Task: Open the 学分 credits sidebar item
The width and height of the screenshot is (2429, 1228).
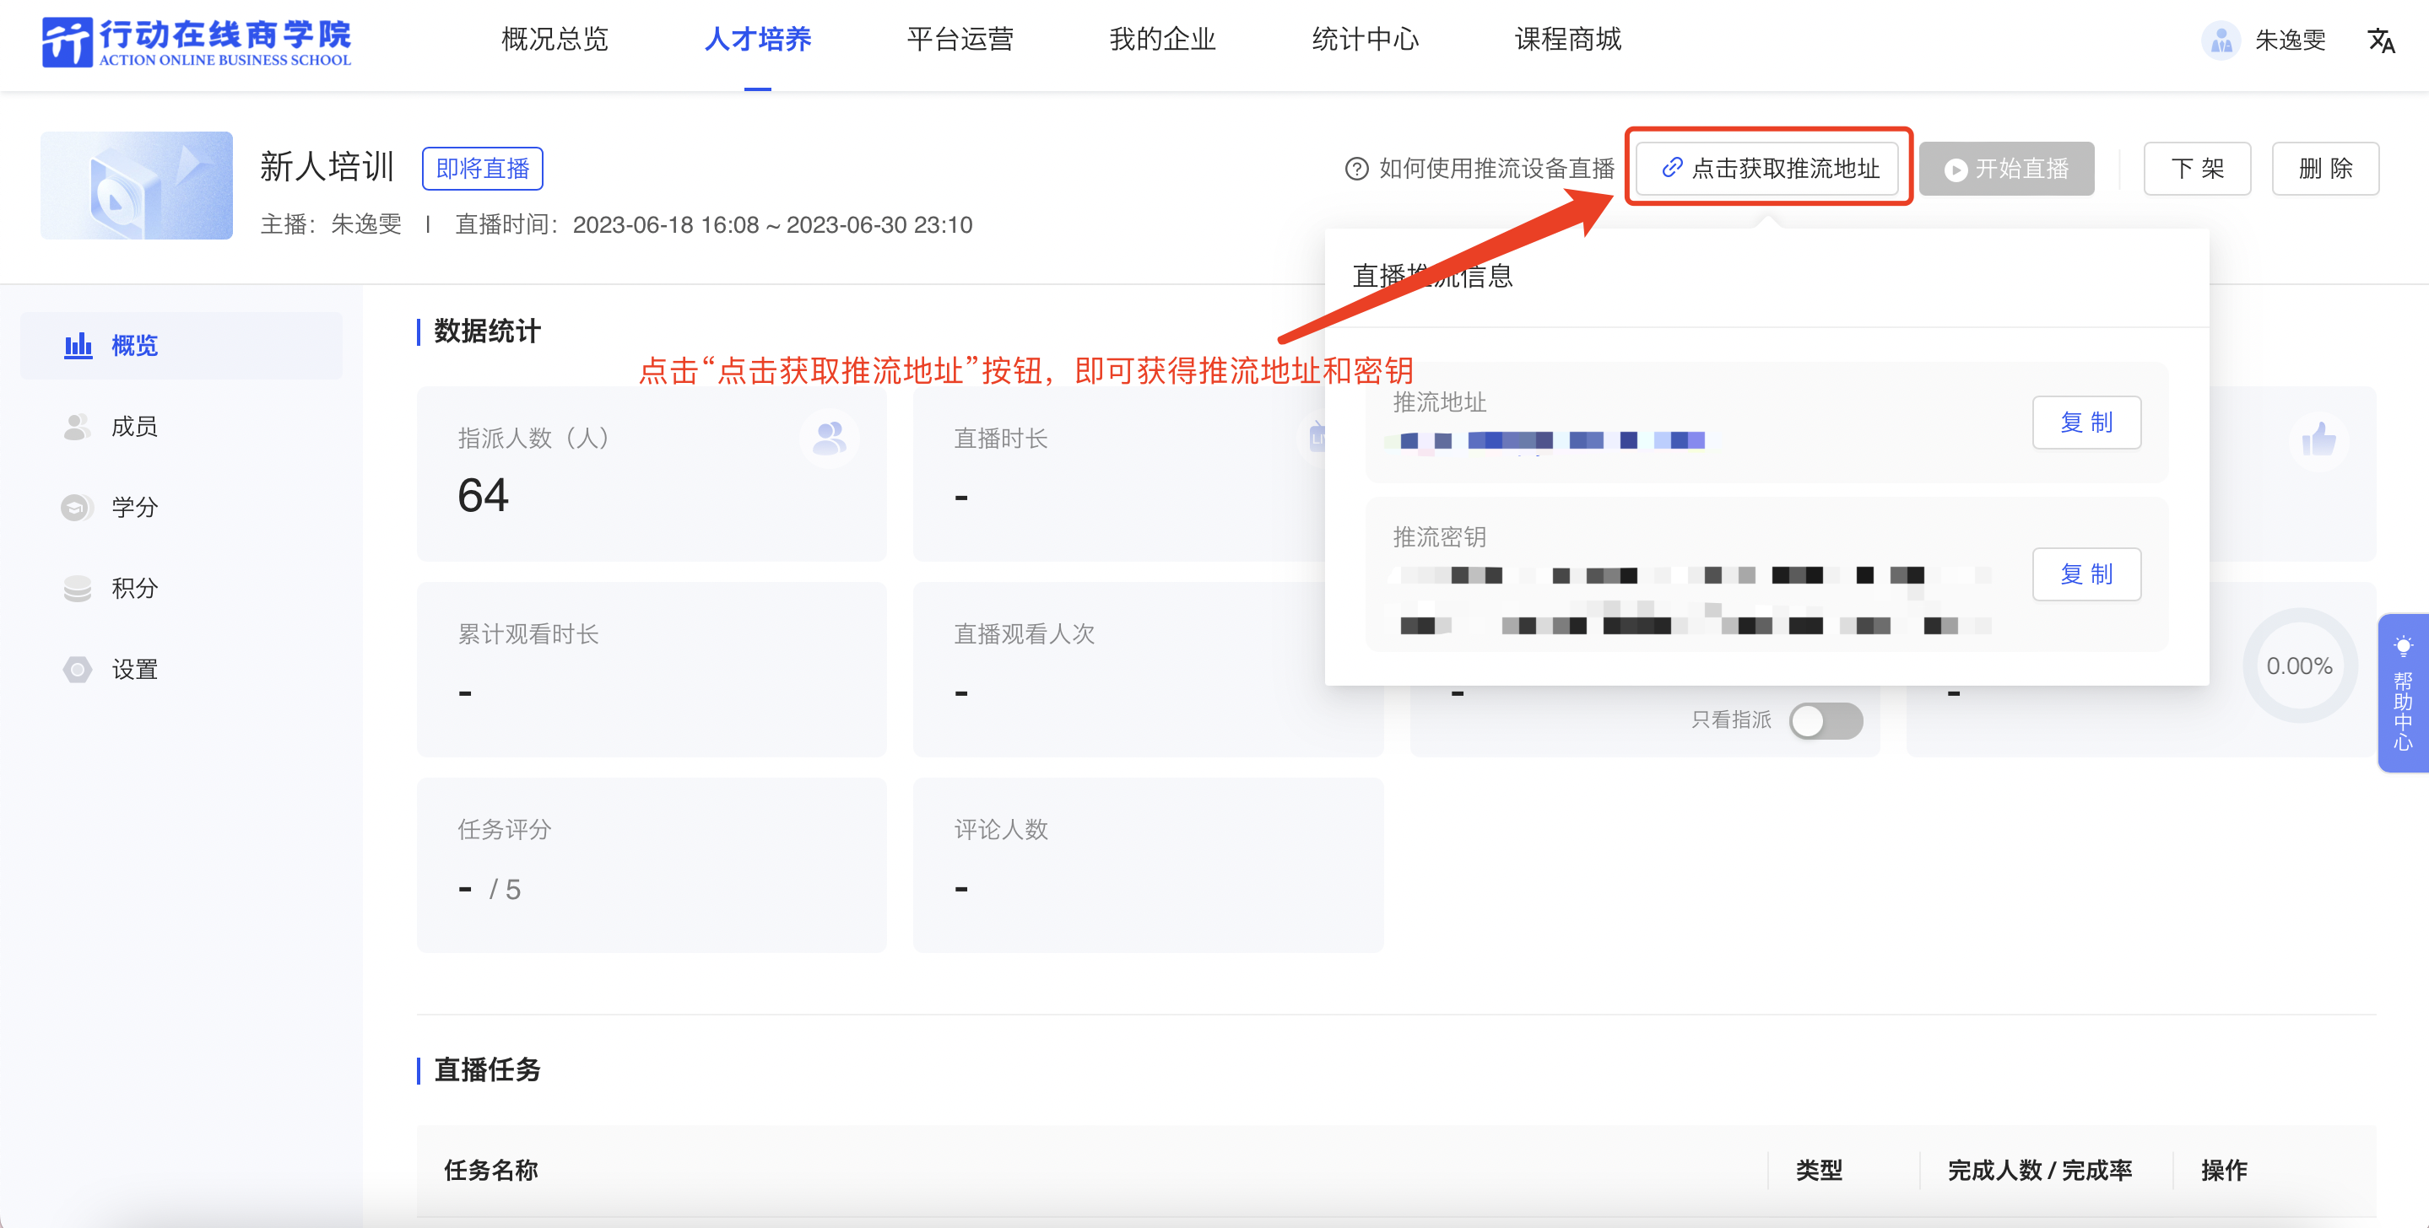Action: tap(134, 508)
